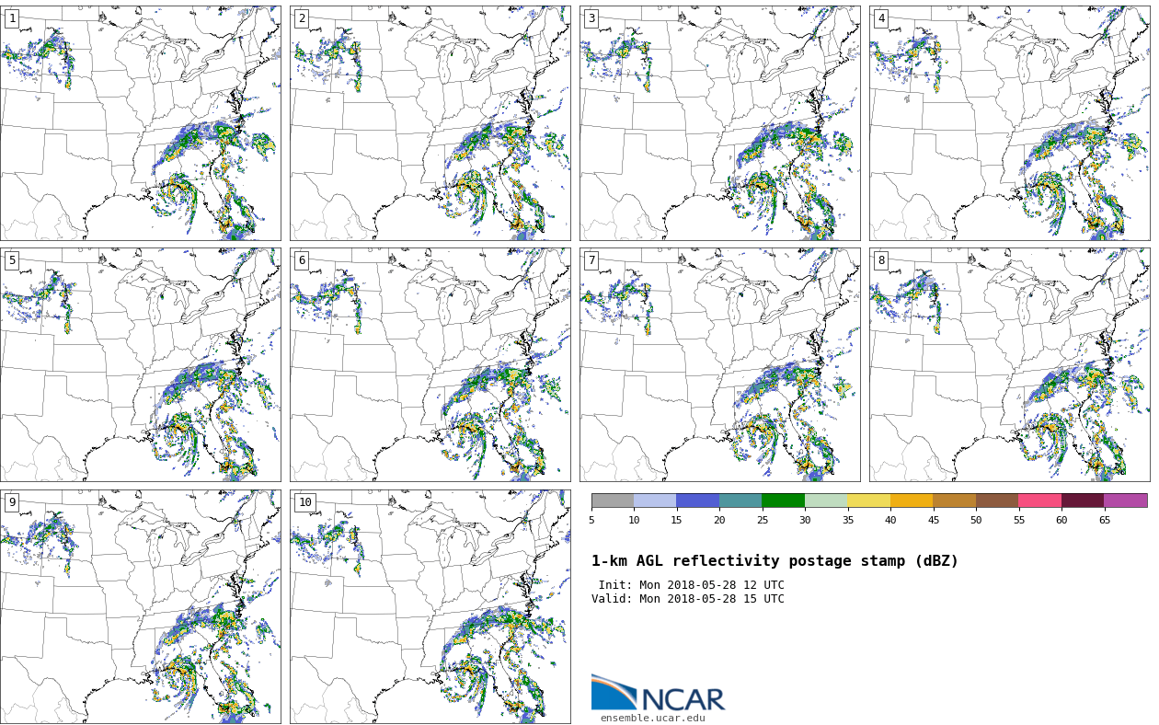
Task: Click the purple above-65 dBZ swatch
Action: (x=1126, y=501)
